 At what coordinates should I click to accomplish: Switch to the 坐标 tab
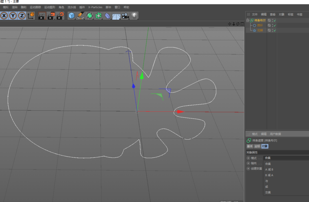(x=257, y=146)
